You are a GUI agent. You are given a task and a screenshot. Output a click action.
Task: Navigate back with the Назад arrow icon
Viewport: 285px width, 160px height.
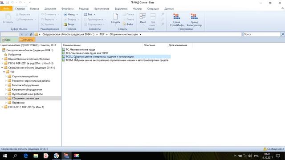65,14
